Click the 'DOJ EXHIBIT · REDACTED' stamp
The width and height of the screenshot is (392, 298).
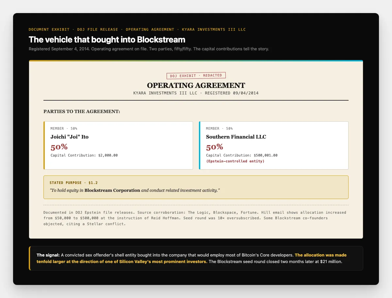click(x=196, y=75)
